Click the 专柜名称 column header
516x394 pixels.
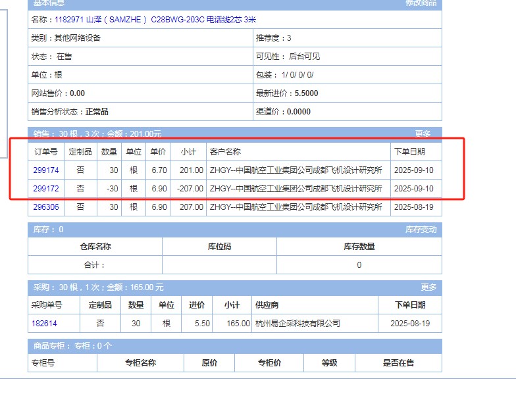(140, 363)
